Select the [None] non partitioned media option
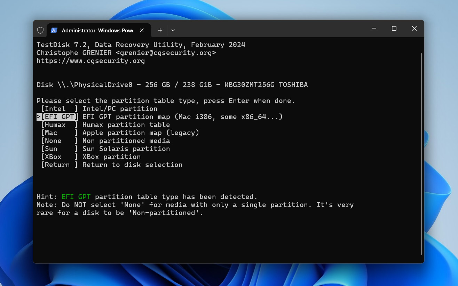 59,141
